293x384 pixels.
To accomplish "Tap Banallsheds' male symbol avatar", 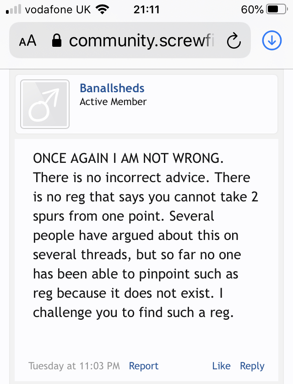I will (45, 104).
